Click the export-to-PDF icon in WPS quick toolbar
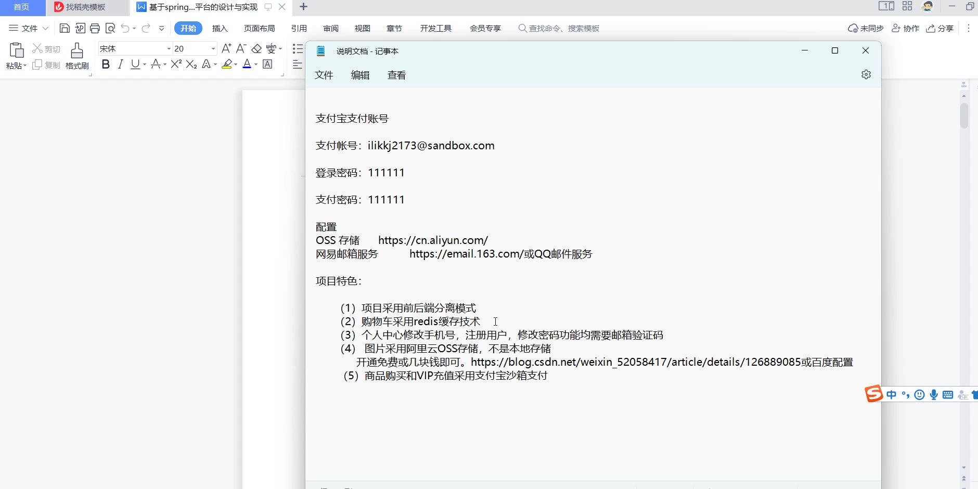This screenshot has width=978, height=489. [80, 28]
